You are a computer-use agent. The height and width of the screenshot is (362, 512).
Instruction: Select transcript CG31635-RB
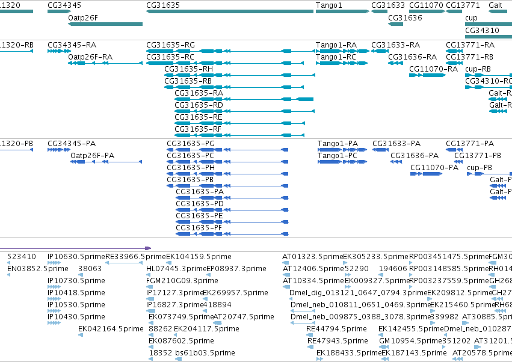(234, 87)
